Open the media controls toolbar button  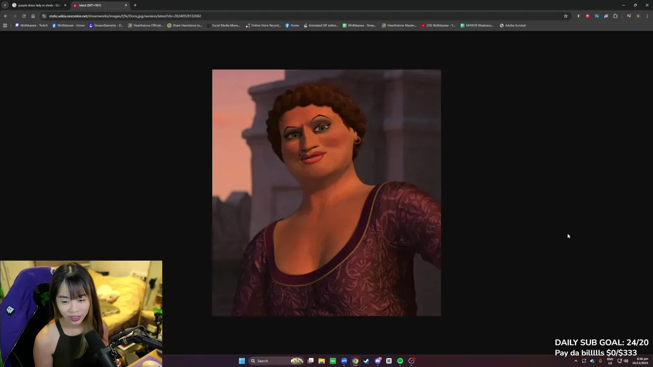point(629,16)
